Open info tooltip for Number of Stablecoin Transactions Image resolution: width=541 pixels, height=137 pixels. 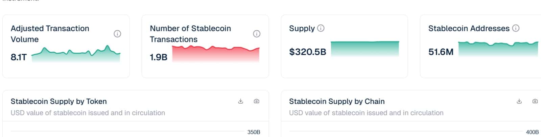(x=257, y=34)
